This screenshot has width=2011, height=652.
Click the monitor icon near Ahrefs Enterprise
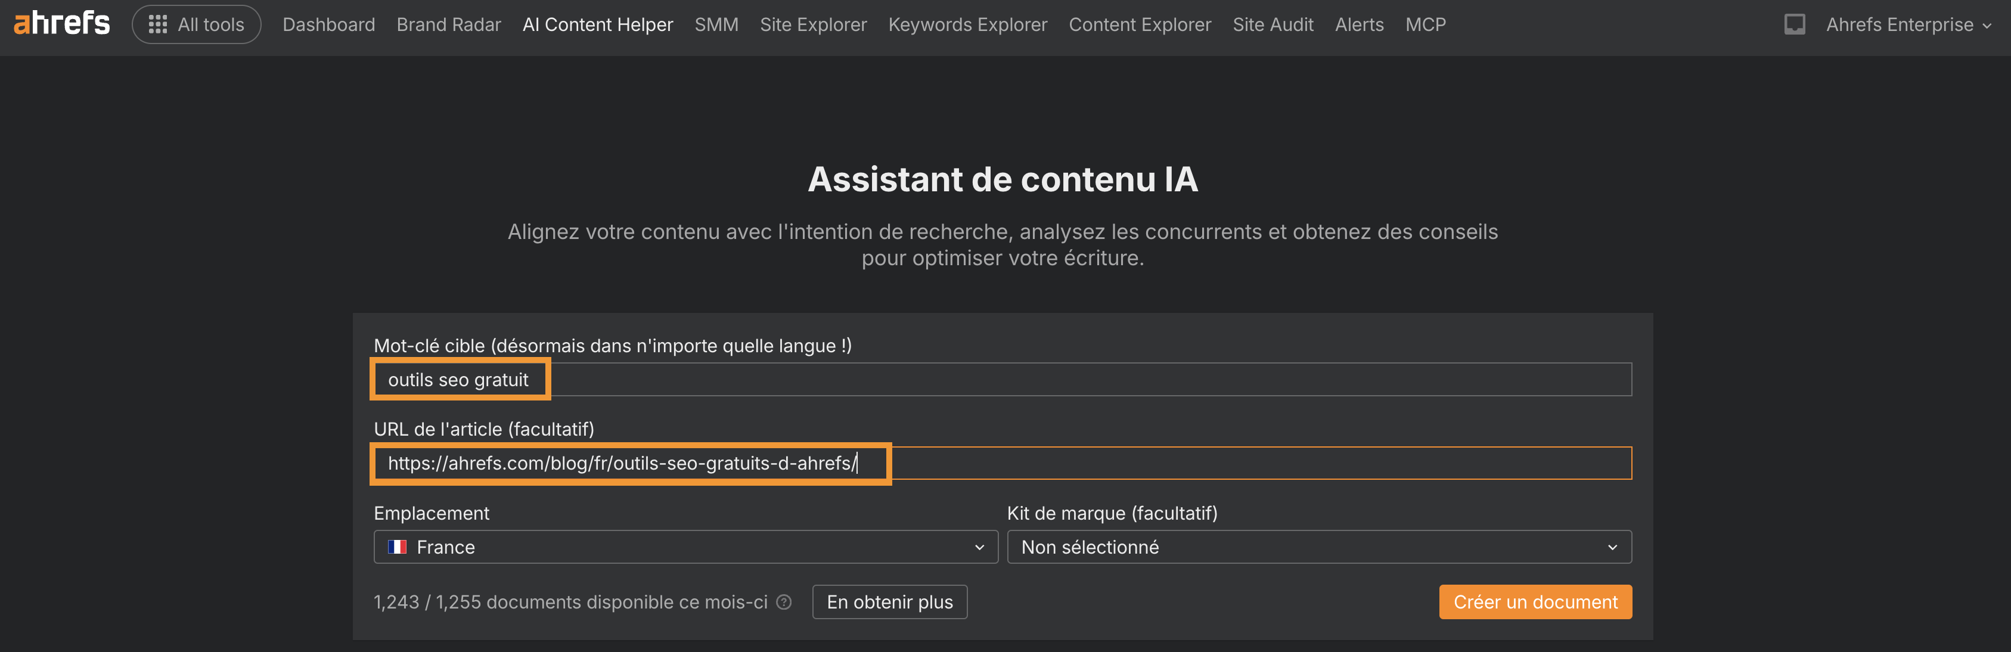click(x=1794, y=24)
